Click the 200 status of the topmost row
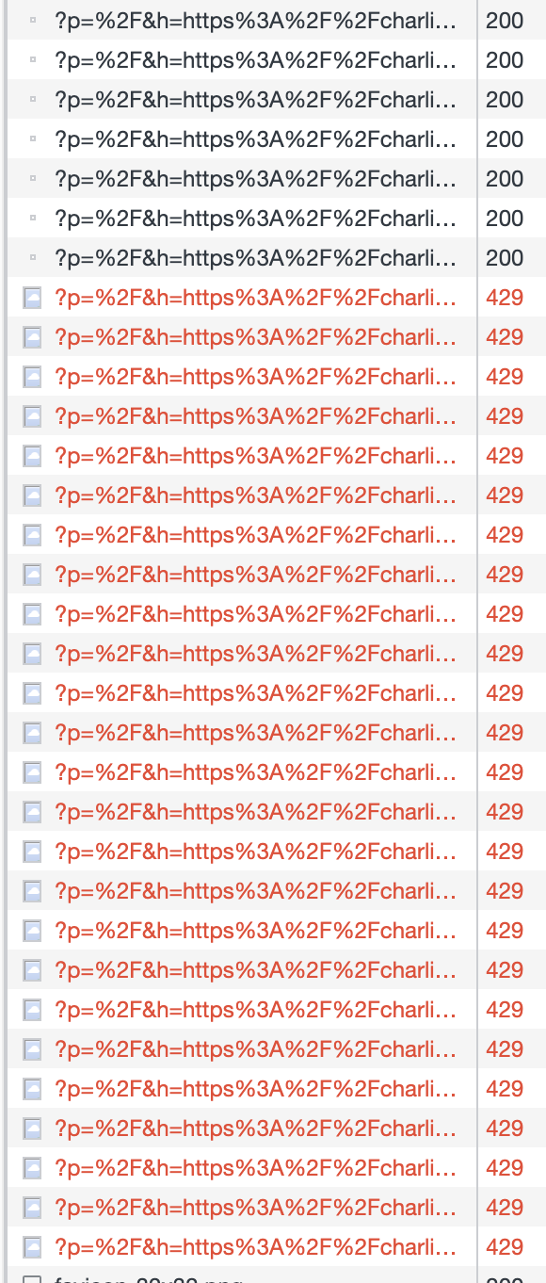The height and width of the screenshot is (1283, 546). pyautogui.click(x=505, y=20)
